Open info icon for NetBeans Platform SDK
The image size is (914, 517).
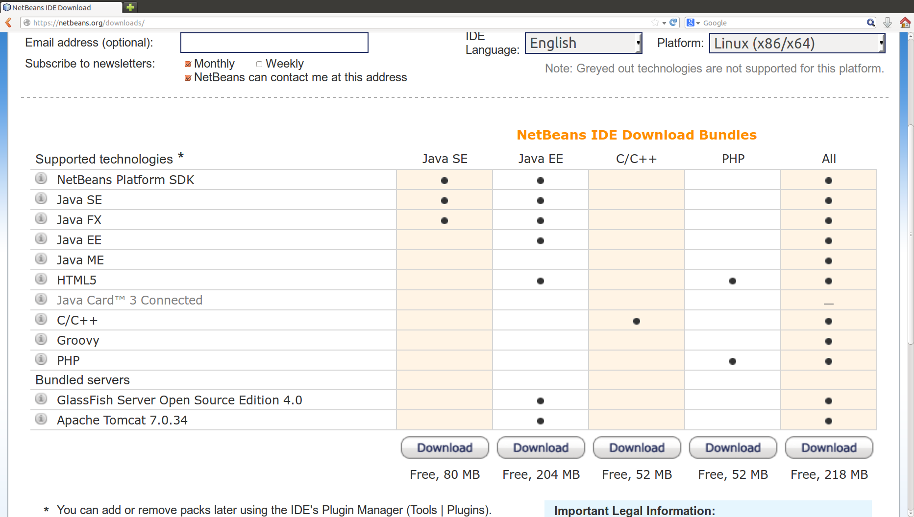[41, 179]
